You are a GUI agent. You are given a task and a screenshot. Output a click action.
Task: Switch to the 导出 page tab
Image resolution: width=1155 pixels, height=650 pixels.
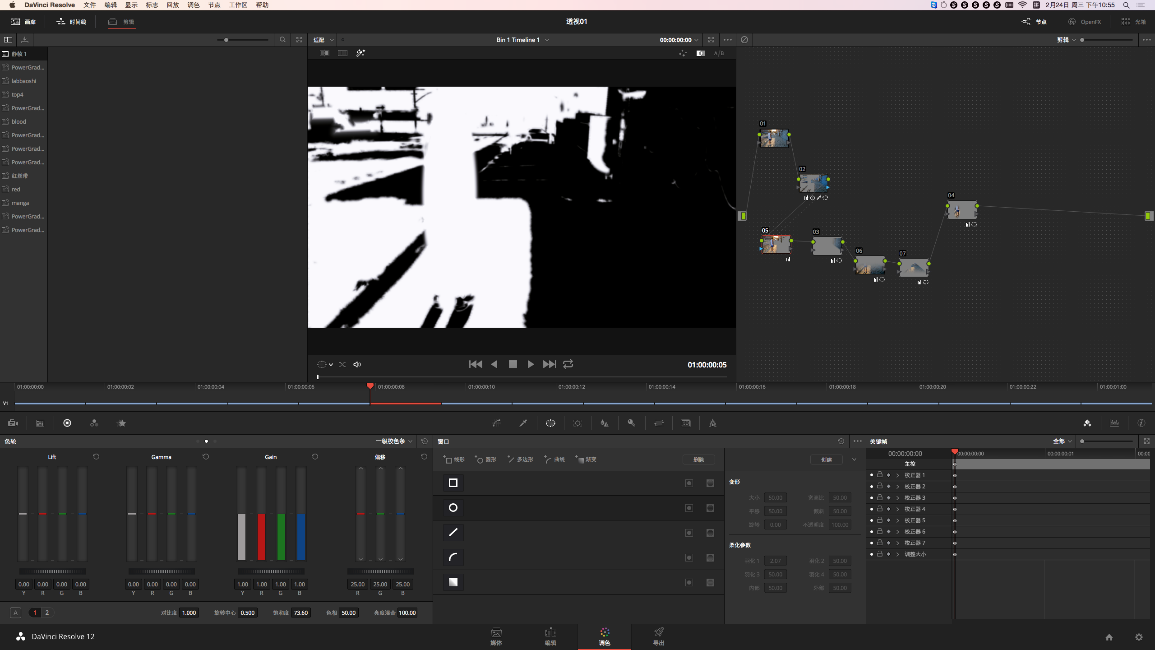pos(659,636)
